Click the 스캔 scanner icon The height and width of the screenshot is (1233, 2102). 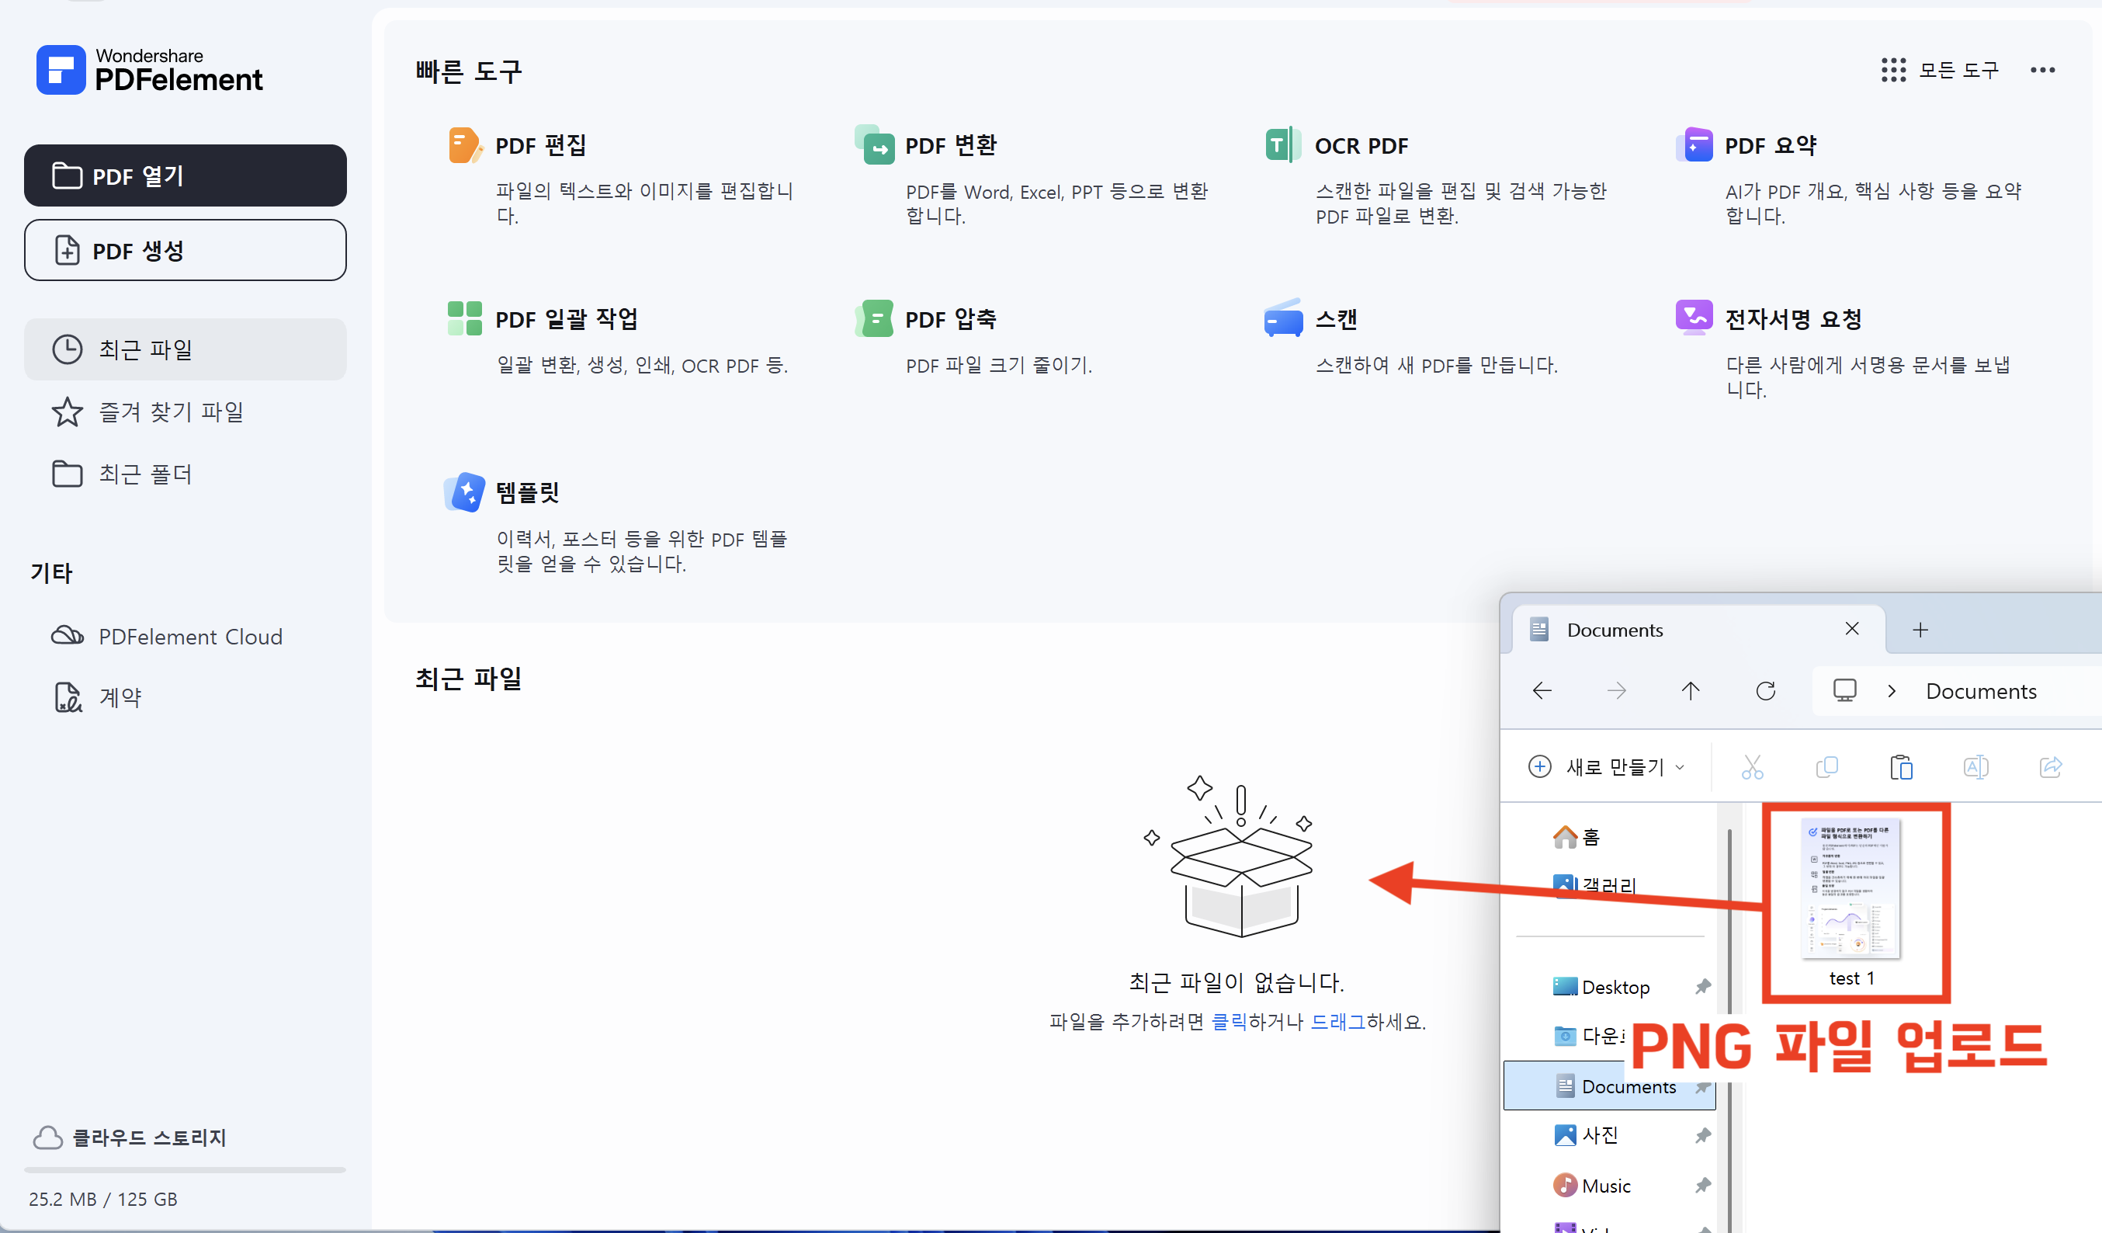(1283, 318)
